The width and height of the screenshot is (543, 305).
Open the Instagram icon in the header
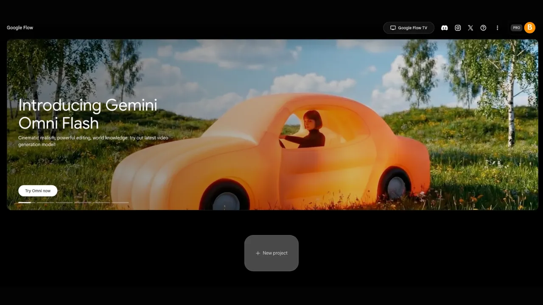[458, 28]
